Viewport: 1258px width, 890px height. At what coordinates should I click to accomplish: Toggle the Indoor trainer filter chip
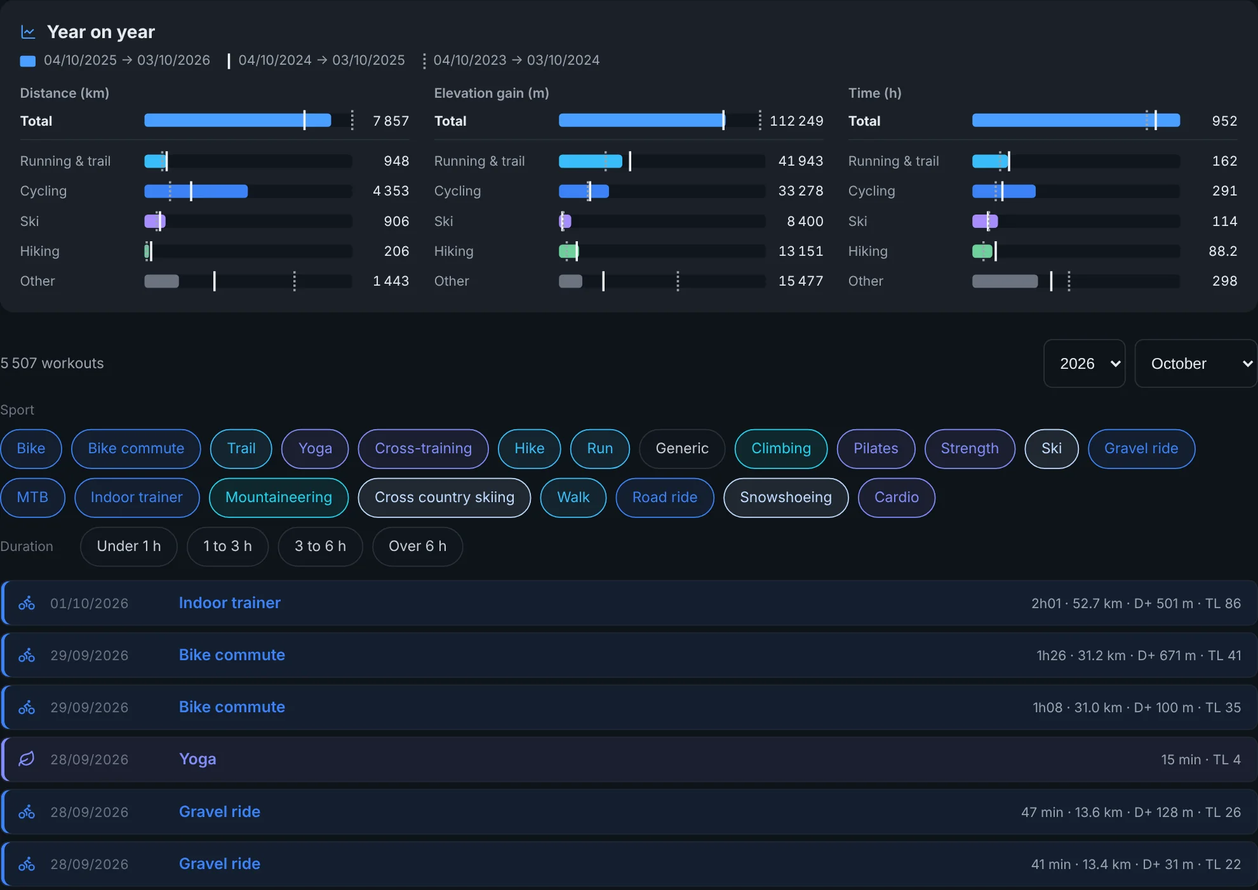[x=137, y=498]
